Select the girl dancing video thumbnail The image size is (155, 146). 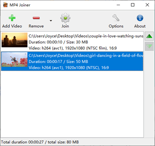(15, 59)
